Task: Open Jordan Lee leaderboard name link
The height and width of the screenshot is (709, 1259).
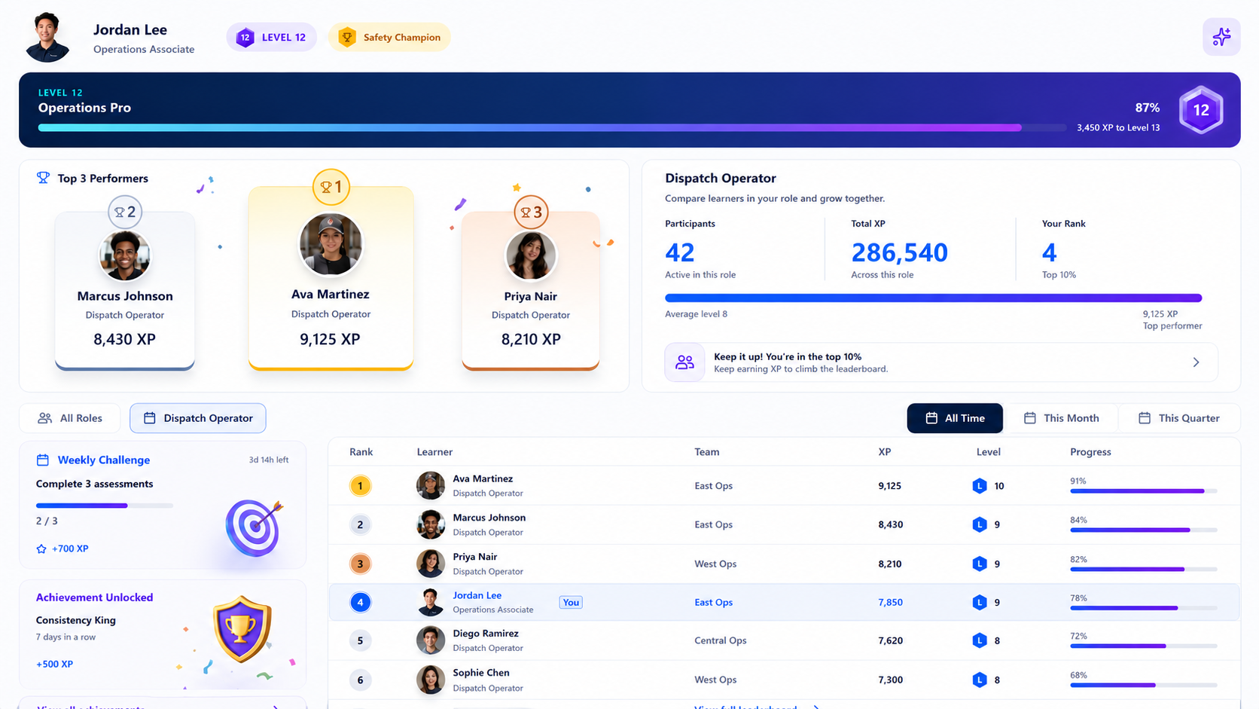Action: (x=477, y=595)
